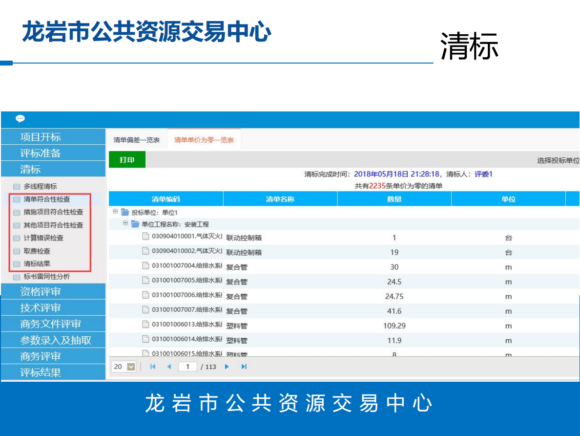Image resolution: width=580 pixels, height=436 pixels.
Task: Open the 取费检查 link
Action: pyautogui.click(x=37, y=251)
